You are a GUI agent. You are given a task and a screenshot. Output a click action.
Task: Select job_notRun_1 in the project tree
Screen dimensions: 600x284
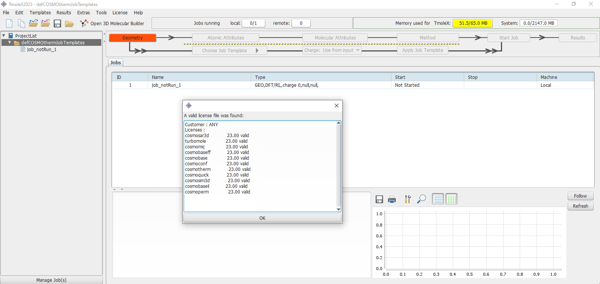42,49
